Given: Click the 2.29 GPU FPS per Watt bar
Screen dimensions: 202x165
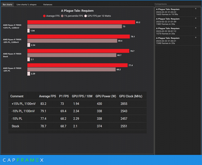Looking at the screenshot, I should pos(29,74).
